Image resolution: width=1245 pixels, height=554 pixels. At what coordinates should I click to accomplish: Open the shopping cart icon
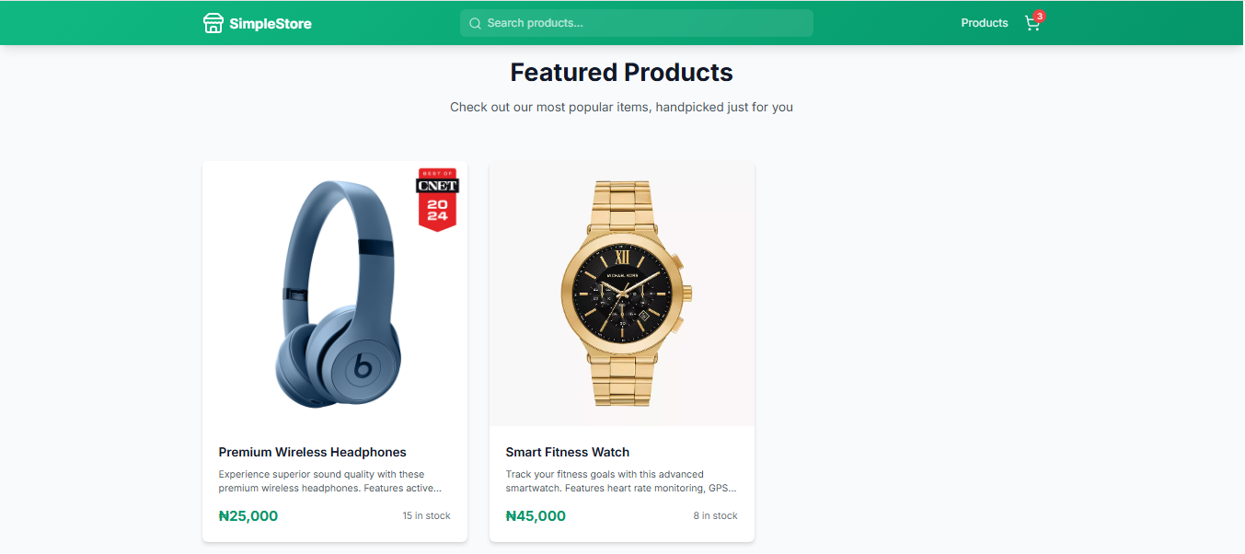pos(1032,24)
